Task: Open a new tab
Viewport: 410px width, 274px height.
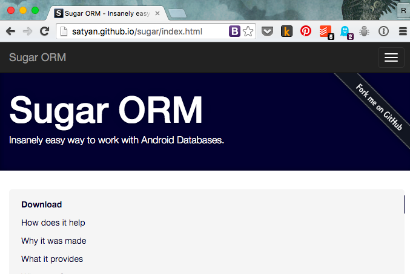Action: click(177, 13)
